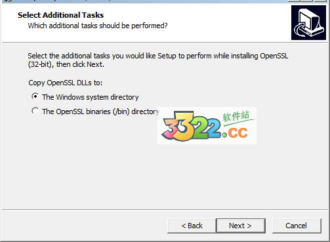This screenshot has width=330, height=242.
Task: Click the 'Which additional tasks should be performed?' subtitle
Action: coord(98,26)
